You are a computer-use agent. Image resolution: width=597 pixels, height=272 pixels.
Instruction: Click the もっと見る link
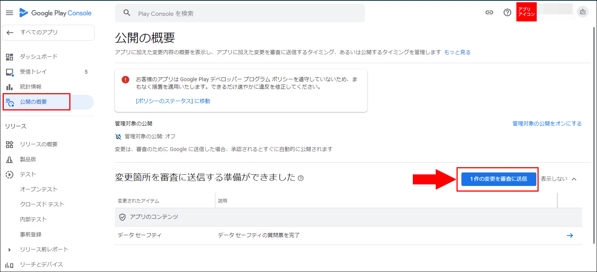[457, 52]
